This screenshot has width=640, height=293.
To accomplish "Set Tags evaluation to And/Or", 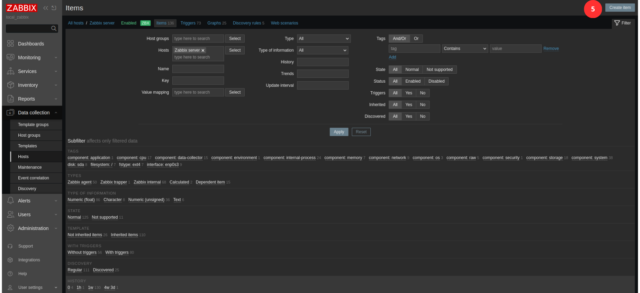I will point(399,39).
